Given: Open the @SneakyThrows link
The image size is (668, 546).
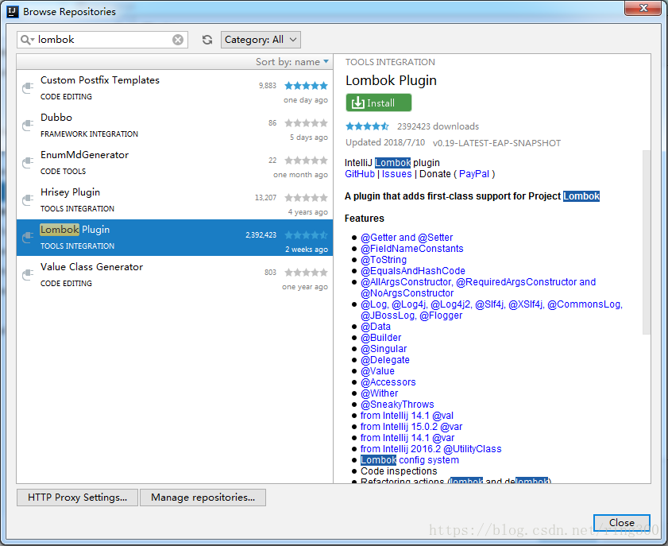Looking at the screenshot, I should point(397,404).
